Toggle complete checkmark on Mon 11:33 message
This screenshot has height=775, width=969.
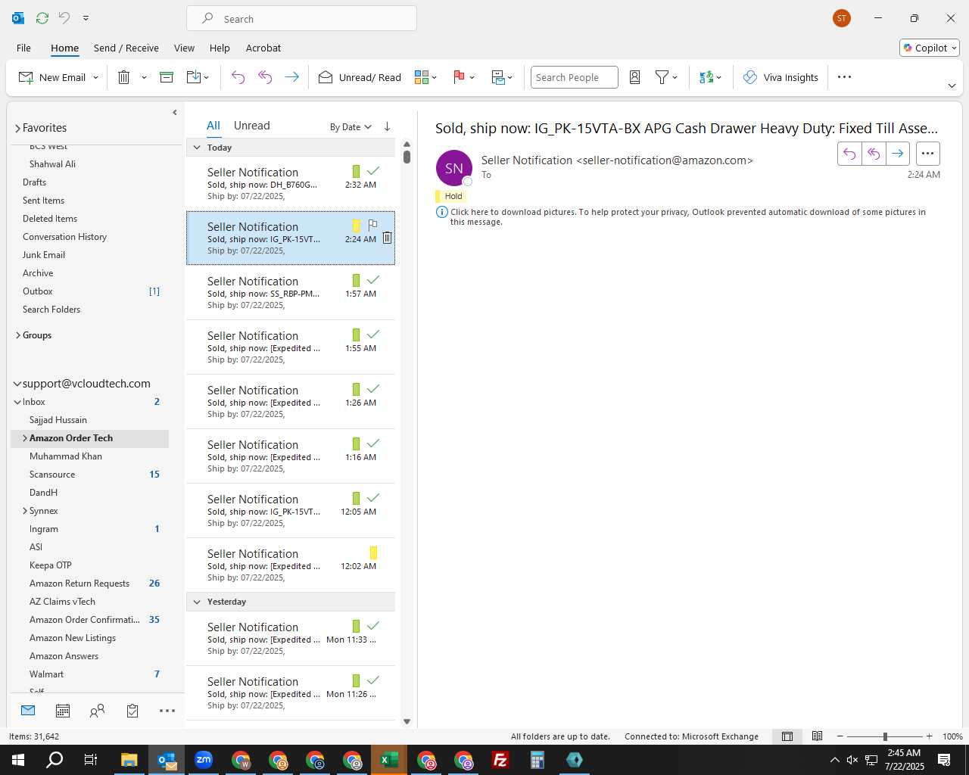[x=373, y=626]
